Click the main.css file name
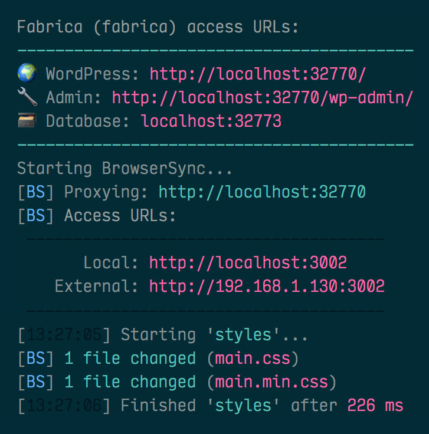Image resolution: width=429 pixels, height=434 pixels. (257, 359)
